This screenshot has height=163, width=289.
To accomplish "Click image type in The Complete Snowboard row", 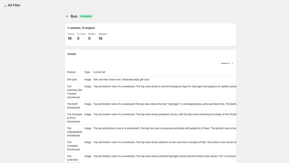I will (x=88, y=142).
